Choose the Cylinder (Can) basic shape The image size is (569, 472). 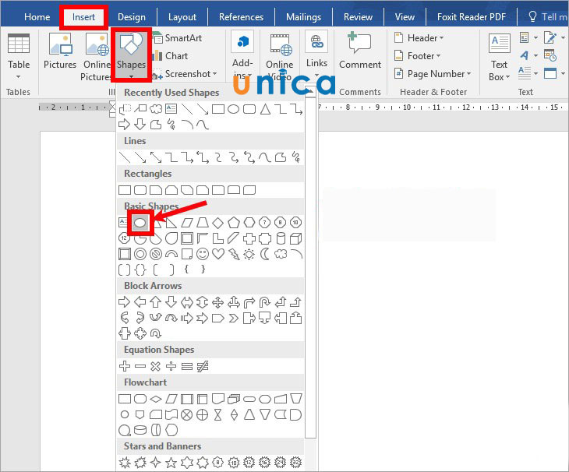click(281, 238)
